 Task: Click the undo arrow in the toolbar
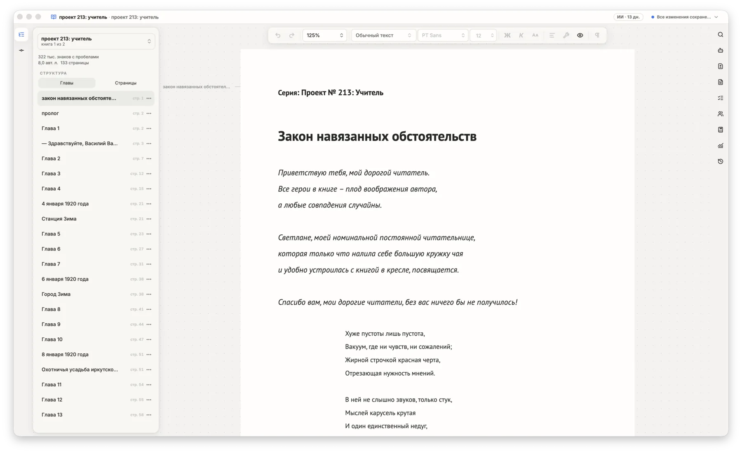click(x=278, y=35)
